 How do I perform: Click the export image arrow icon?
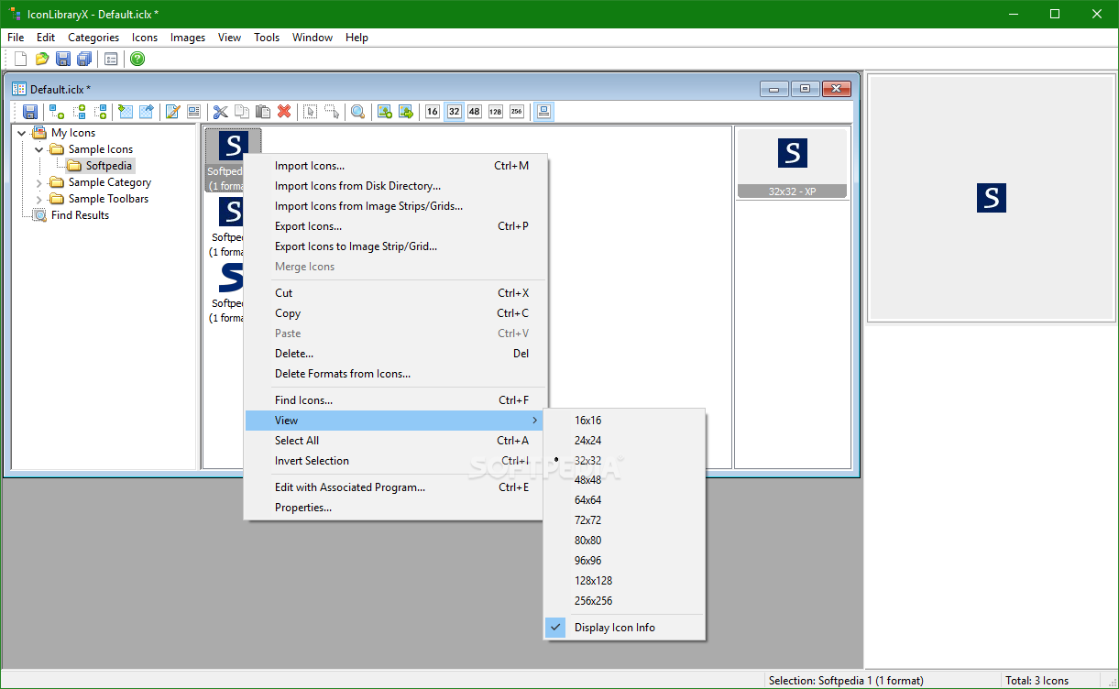click(x=406, y=112)
